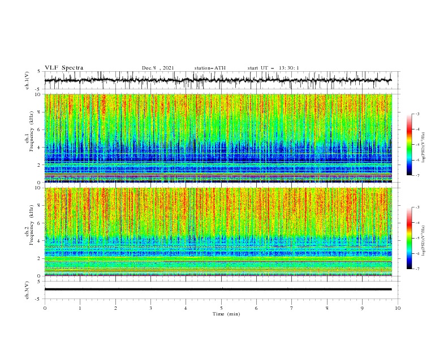The height and width of the screenshot is (346, 448).
Task: Click the ch.3(V) waveform axis label
Action: (27, 290)
